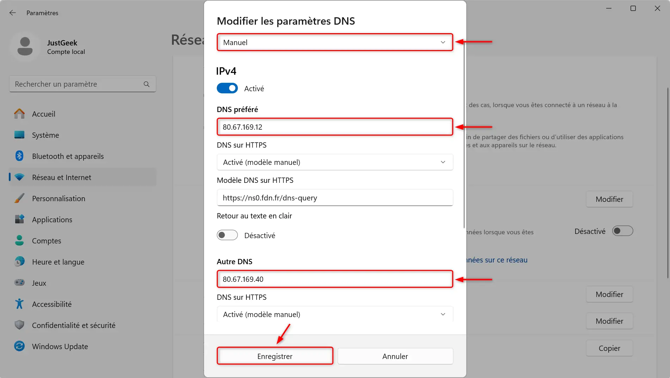Click the Personnalisation paintbrush icon
This screenshot has height=378, width=670.
[x=19, y=198]
